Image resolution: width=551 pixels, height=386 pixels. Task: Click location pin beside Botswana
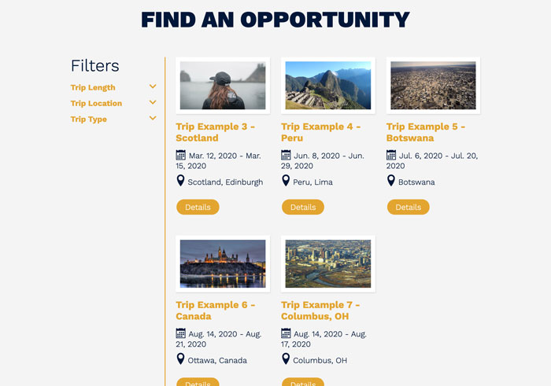(391, 182)
